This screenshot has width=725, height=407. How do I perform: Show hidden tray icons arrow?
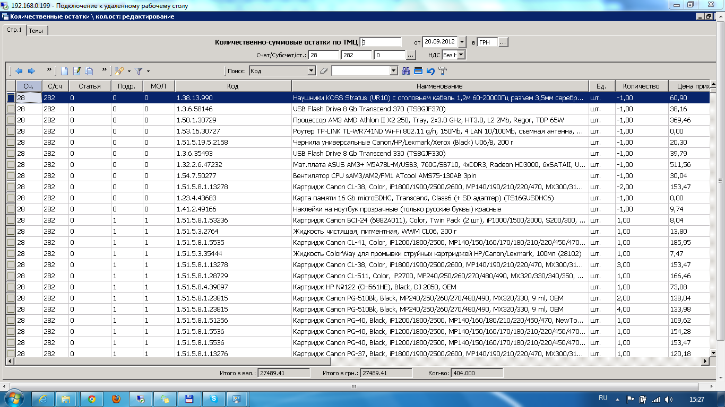pyautogui.click(x=618, y=399)
